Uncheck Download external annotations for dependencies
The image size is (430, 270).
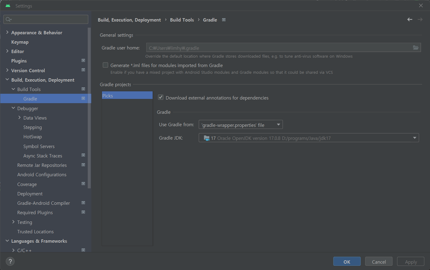point(161,97)
